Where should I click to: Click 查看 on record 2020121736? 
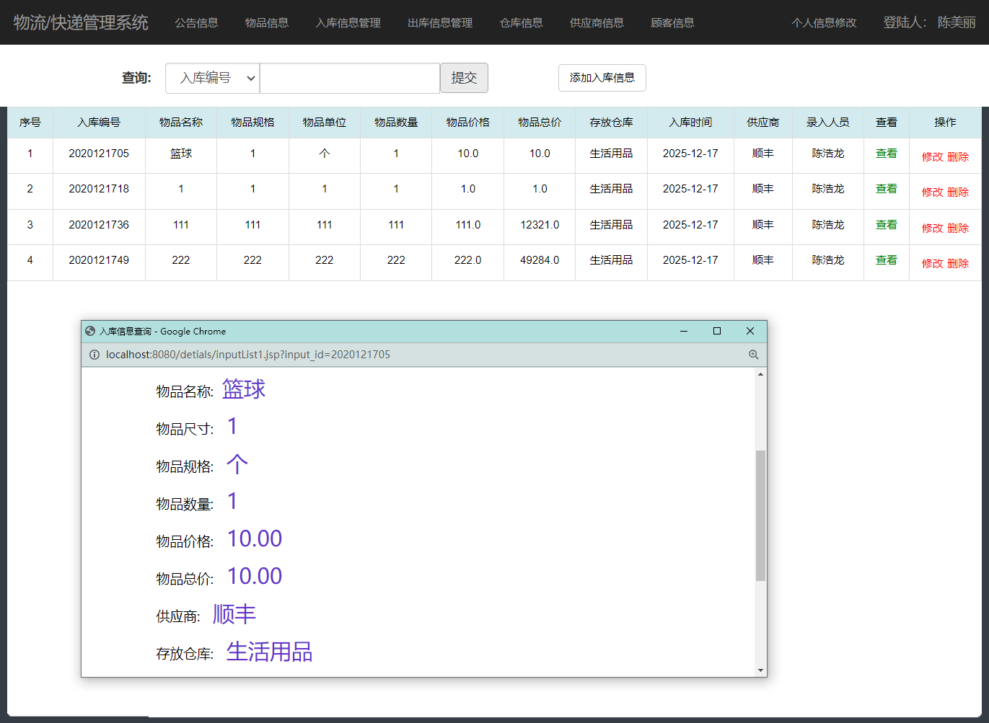point(886,225)
